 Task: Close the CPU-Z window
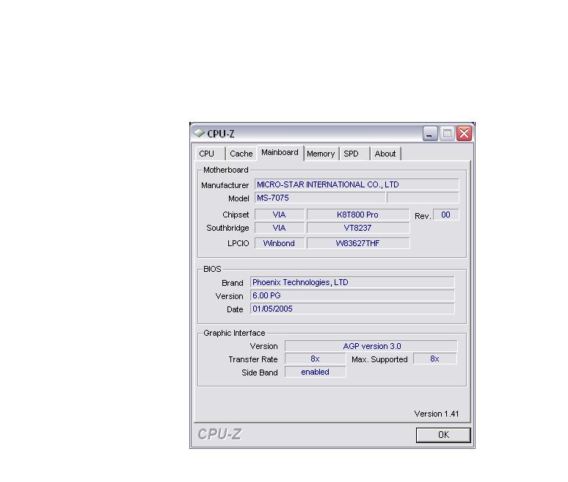[464, 134]
